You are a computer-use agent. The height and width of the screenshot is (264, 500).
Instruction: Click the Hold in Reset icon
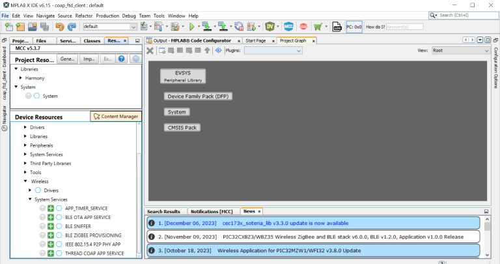coord(238,27)
